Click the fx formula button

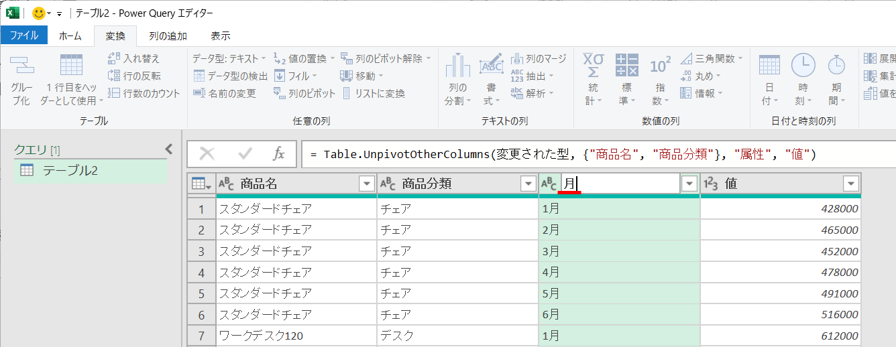(279, 154)
